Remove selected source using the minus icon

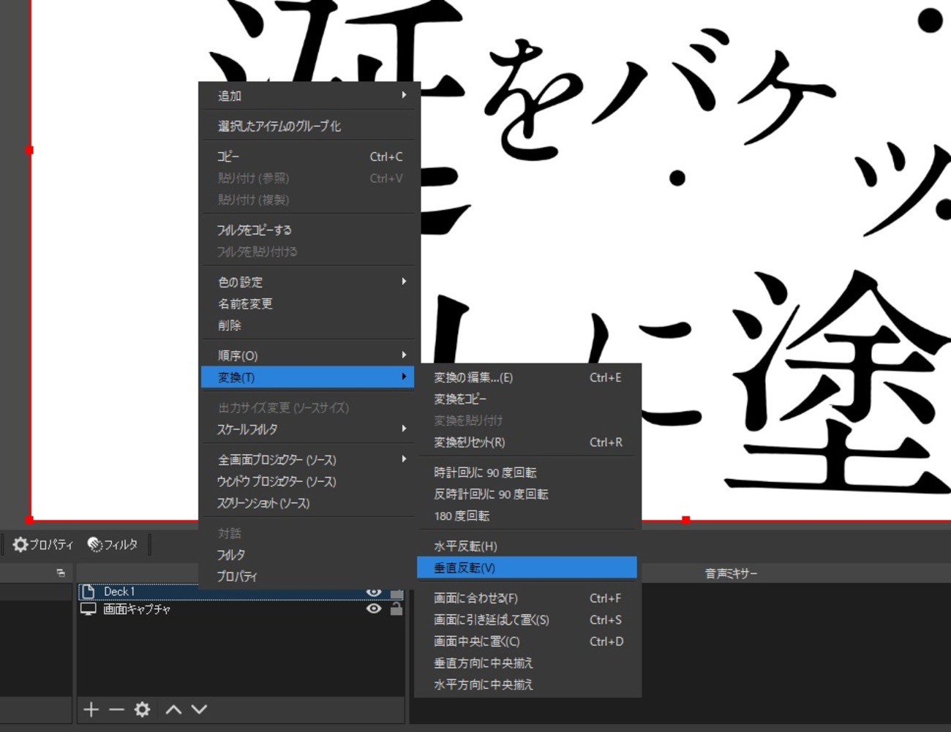click(x=116, y=709)
